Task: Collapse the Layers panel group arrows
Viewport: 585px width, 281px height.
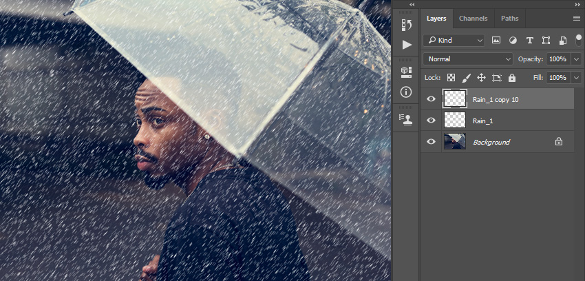Action: pos(578,5)
